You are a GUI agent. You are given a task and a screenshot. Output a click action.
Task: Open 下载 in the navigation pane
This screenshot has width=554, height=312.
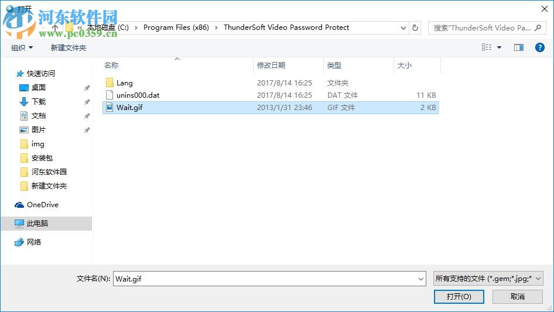tap(39, 102)
